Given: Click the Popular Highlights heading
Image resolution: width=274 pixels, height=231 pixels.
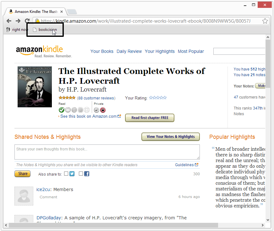Looking at the screenshot, I should point(232,137).
